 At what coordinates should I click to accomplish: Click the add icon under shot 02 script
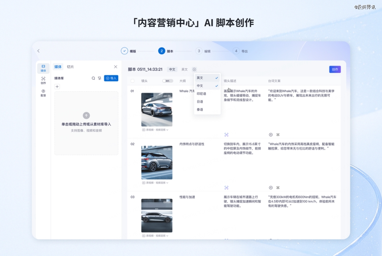point(271,188)
